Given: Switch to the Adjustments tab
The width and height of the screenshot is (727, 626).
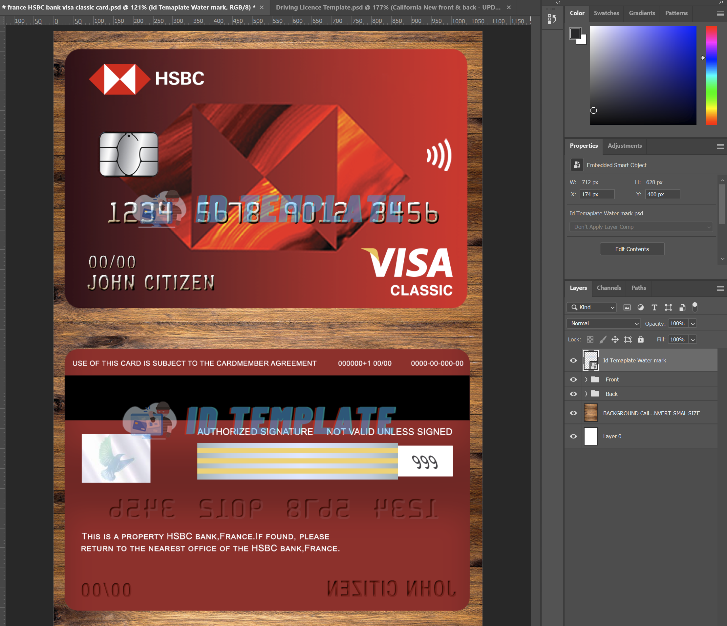Looking at the screenshot, I should [x=625, y=146].
